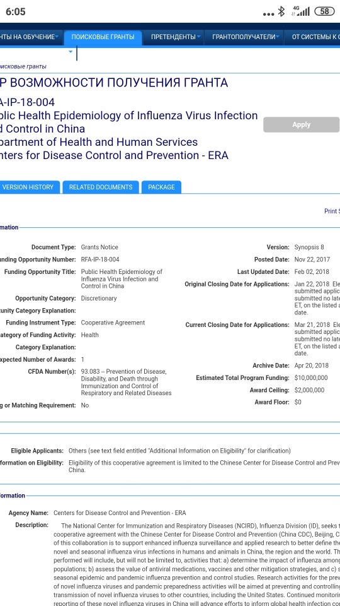Expand the ПРЕТЕНДЕНТЫ dropdown menu
340x606 pixels.
[176, 37]
